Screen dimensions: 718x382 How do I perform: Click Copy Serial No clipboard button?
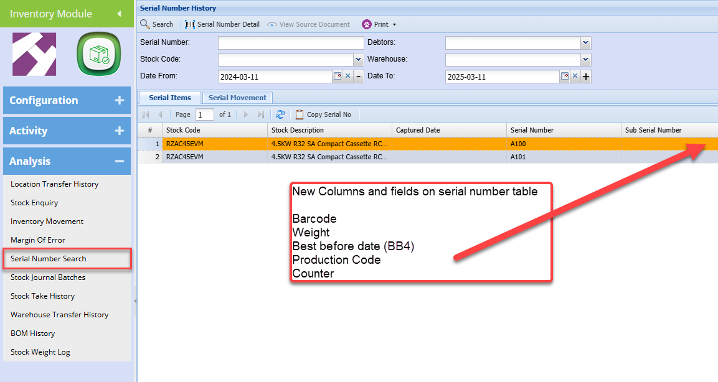pos(323,114)
